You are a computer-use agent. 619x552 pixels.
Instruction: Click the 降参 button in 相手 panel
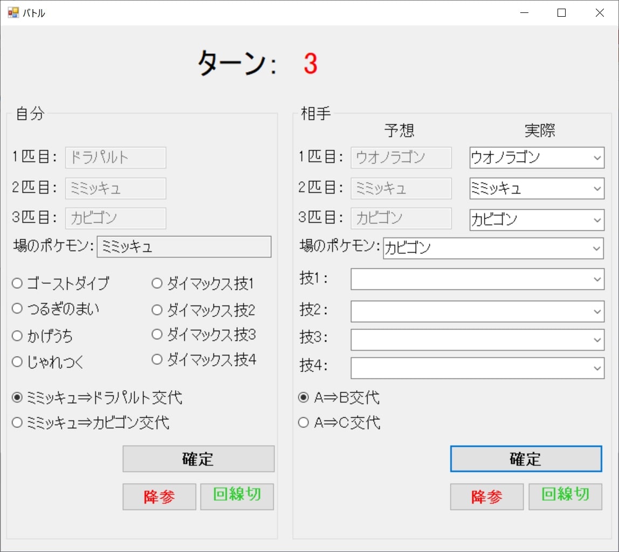tap(487, 496)
